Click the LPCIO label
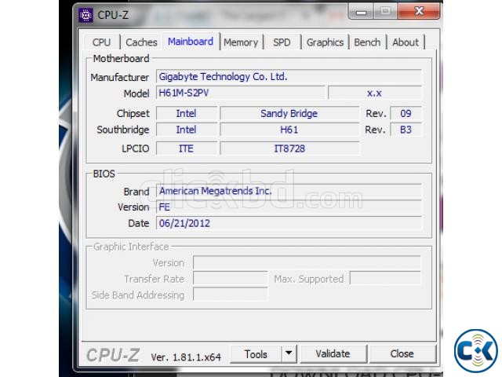502x377 pixels. (x=136, y=148)
